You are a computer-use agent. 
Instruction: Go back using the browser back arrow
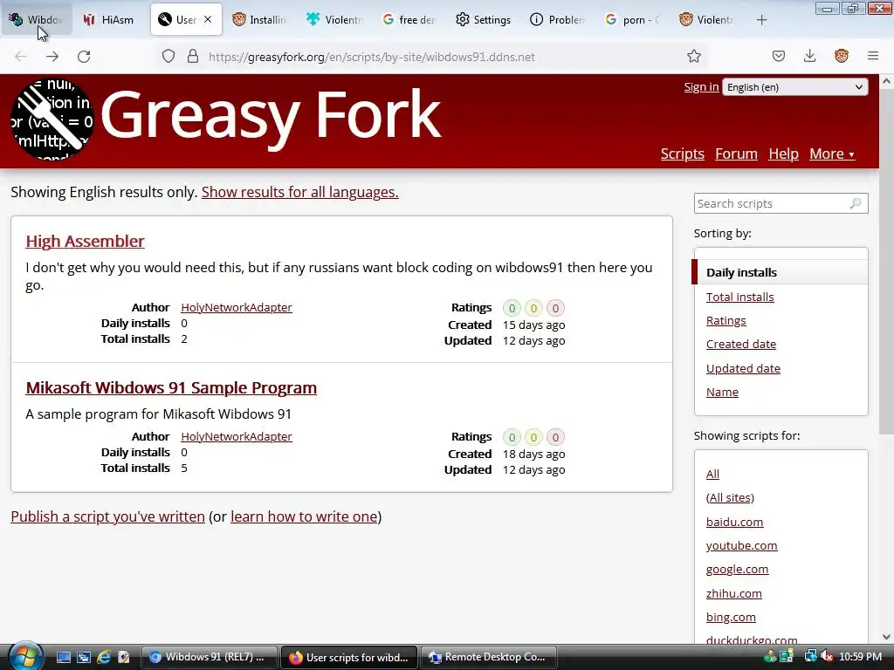coord(21,57)
